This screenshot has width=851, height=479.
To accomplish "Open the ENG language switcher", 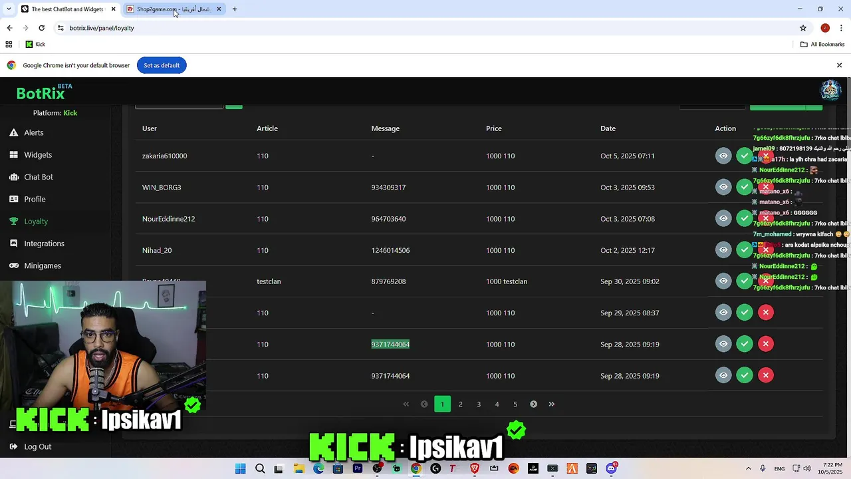I will [x=779, y=468].
